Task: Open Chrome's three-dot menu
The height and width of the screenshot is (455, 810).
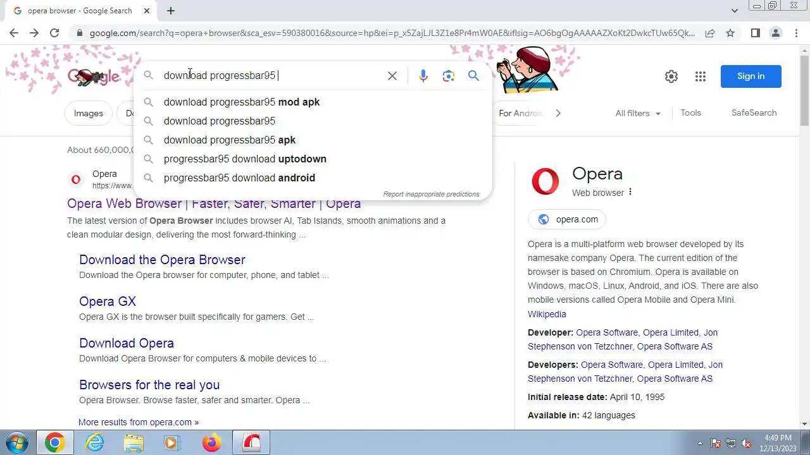Action: point(796,33)
